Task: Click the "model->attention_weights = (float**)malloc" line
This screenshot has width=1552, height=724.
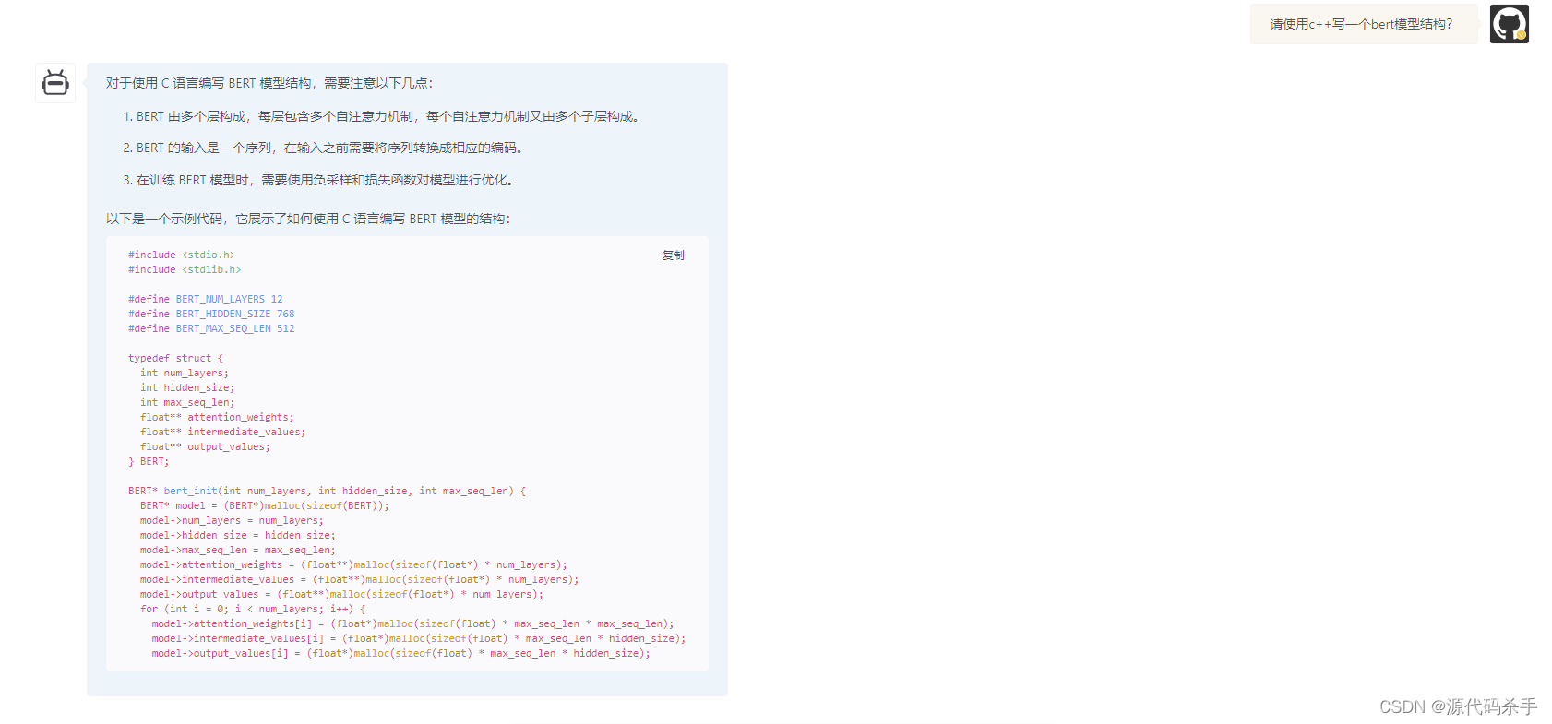Action: pyautogui.click(x=353, y=564)
